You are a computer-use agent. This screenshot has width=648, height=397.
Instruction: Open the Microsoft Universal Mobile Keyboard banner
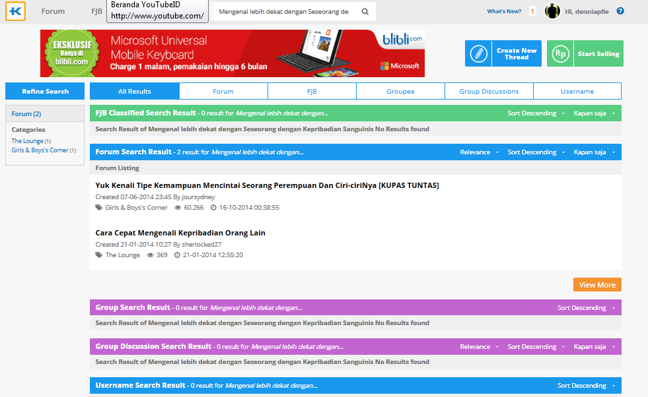pyautogui.click(x=233, y=53)
